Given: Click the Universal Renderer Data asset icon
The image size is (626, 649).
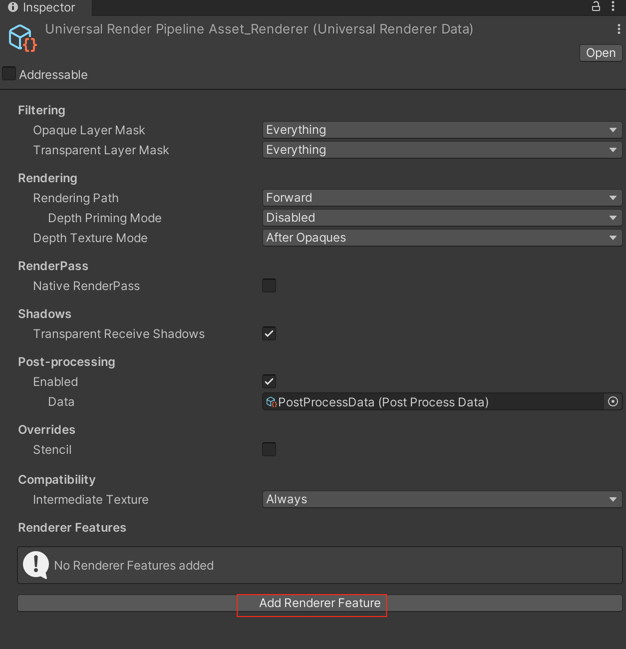Looking at the screenshot, I should 22,38.
